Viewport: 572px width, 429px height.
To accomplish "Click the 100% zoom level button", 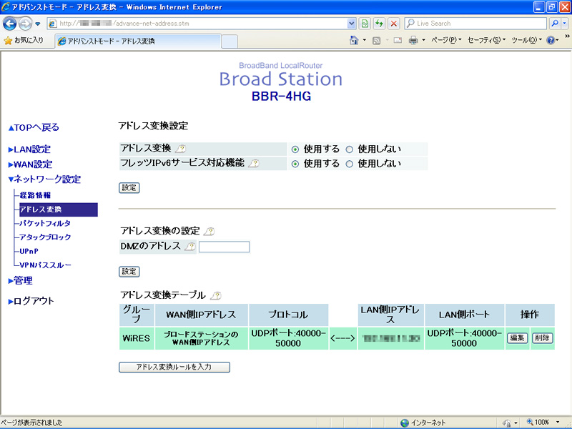I will (538, 423).
